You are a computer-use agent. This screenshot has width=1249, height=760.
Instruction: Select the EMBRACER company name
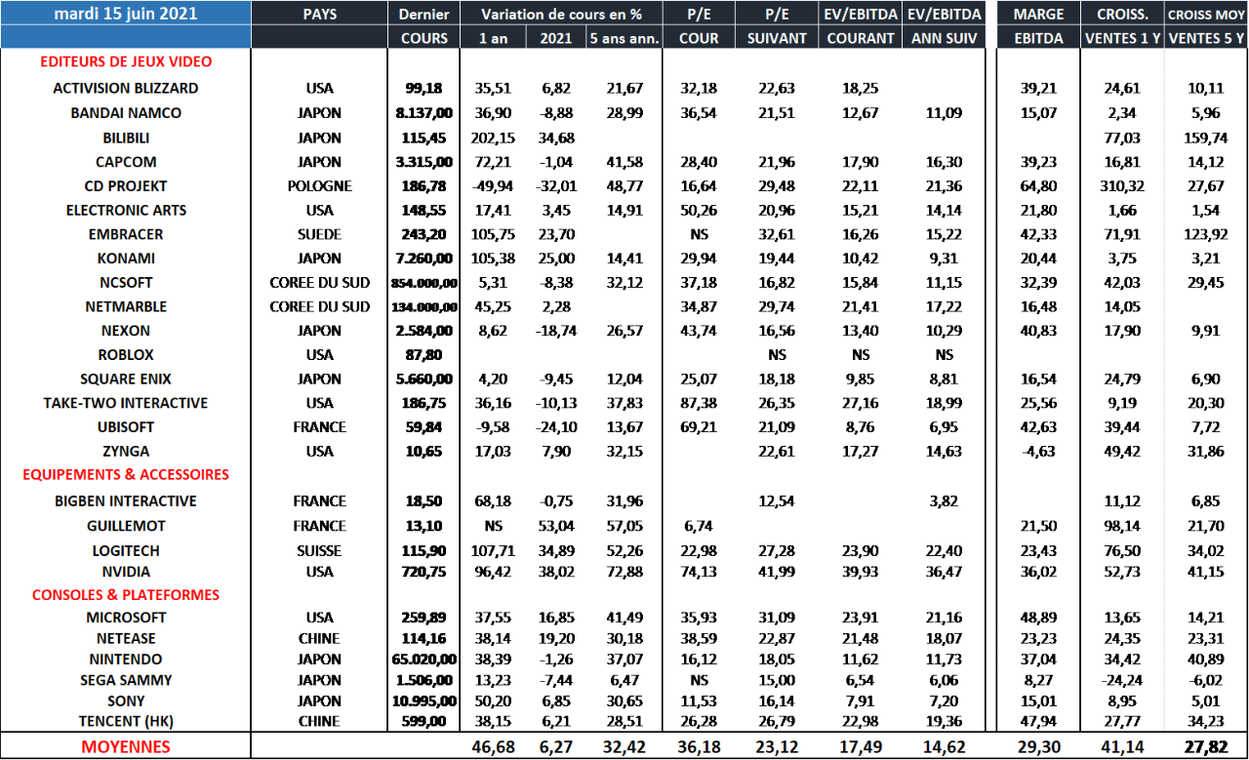(x=126, y=235)
